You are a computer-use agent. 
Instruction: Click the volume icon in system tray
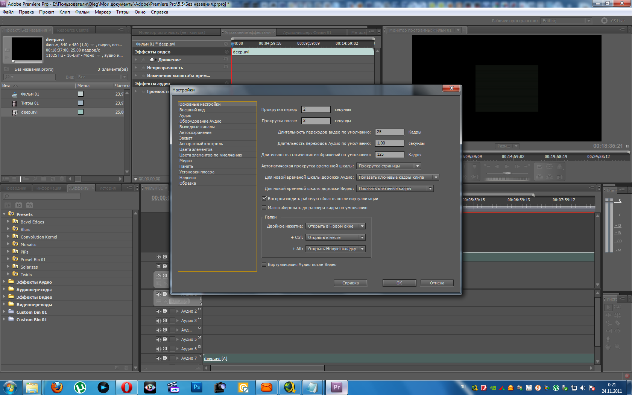click(x=583, y=387)
